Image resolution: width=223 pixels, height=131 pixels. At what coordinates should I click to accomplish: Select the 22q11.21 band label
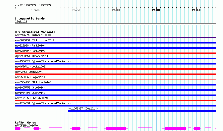coord(21,21)
